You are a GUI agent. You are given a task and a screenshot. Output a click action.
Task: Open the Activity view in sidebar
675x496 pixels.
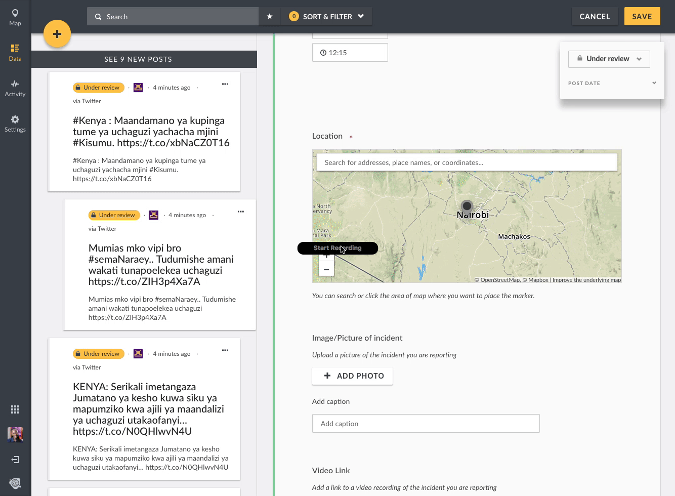coord(15,88)
